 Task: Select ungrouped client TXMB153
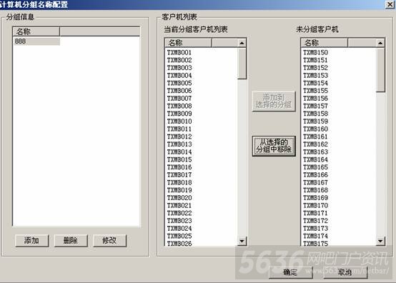click(x=315, y=76)
